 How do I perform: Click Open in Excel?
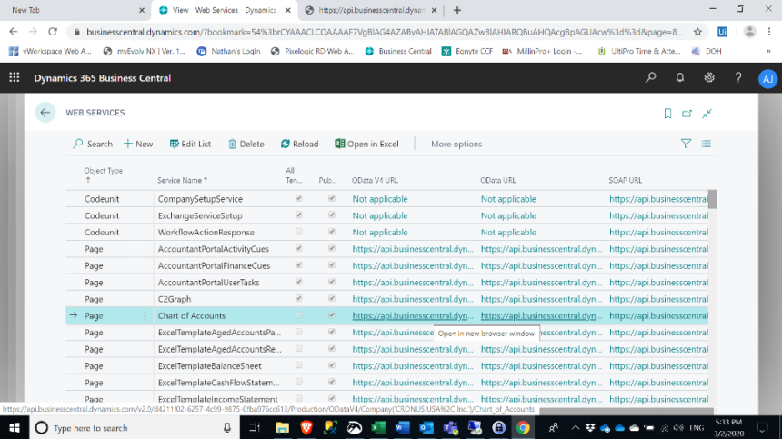(x=366, y=144)
